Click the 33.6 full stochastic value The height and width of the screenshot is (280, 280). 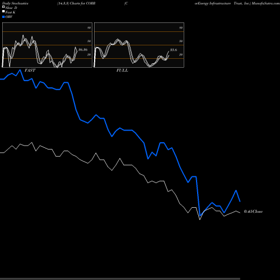click(174, 50)
